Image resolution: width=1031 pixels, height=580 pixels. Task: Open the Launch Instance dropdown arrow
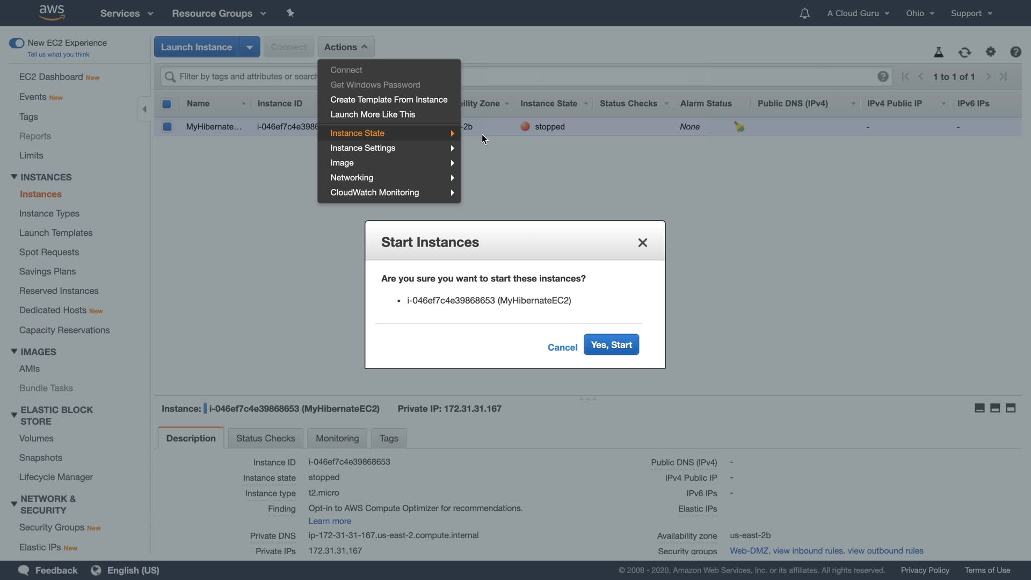click(250, 47)
